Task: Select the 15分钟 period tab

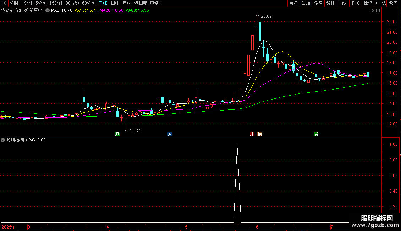Action: point(56,3)
